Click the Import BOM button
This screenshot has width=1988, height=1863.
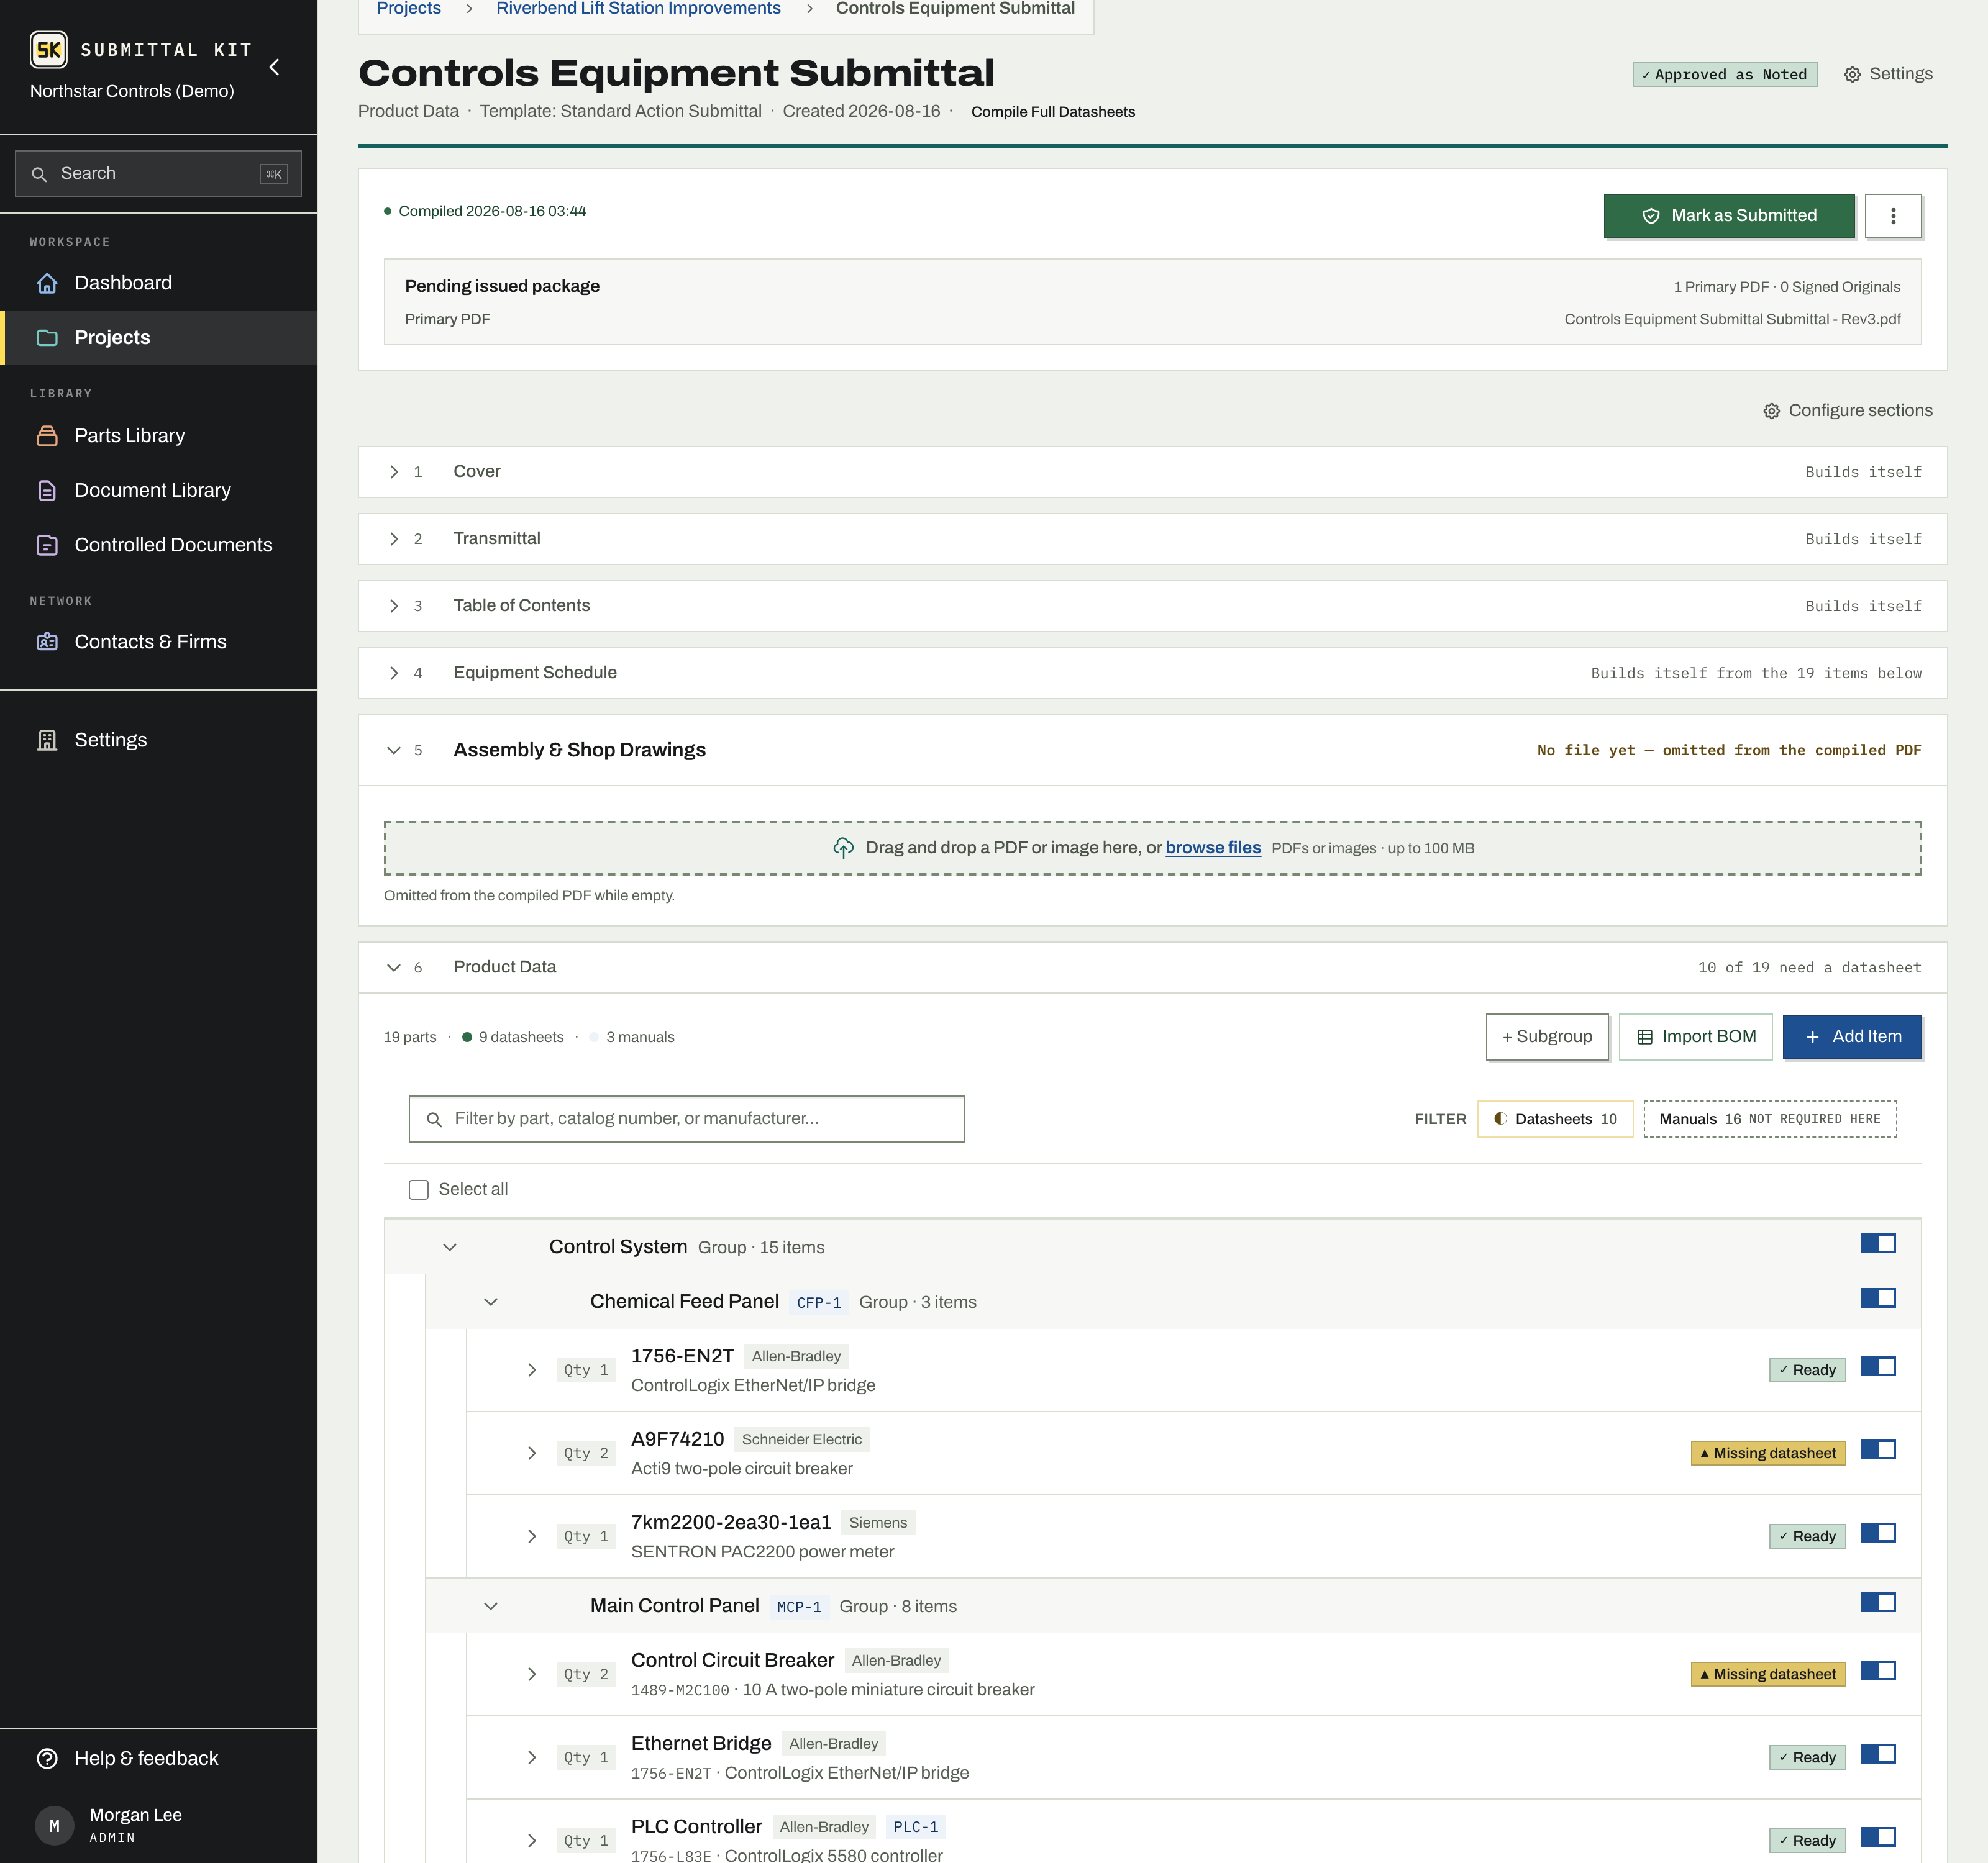tap(1695, 1038)
